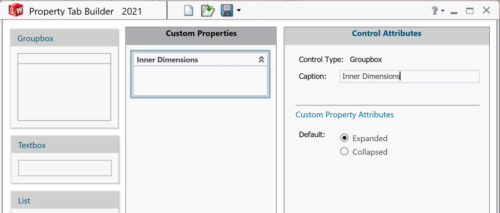
Task: Select the Custom Properties panel header
Action: [201, 34]
